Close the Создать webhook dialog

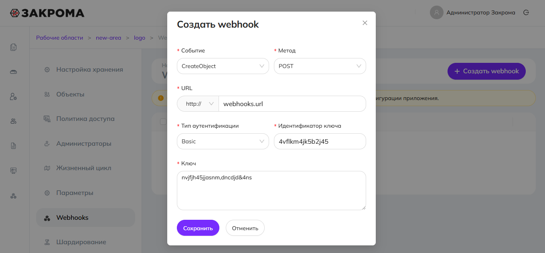[365, 23]
